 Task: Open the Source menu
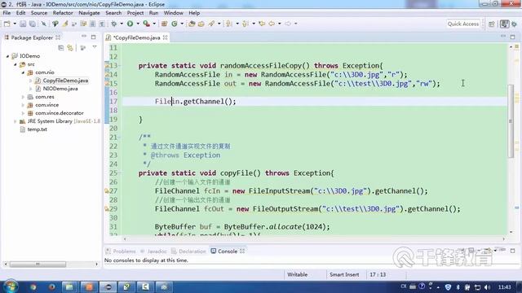coord(39,13)
